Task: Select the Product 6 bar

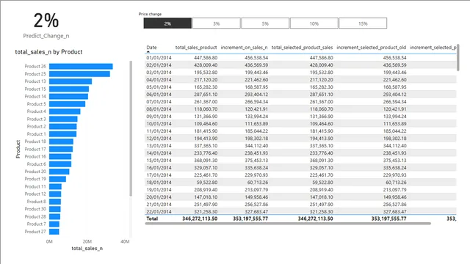Action: [x=60, y=164]
